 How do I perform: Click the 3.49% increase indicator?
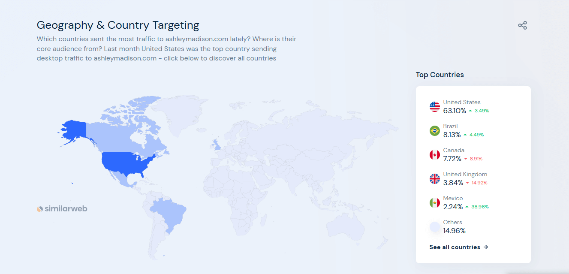tap(479, 111)
